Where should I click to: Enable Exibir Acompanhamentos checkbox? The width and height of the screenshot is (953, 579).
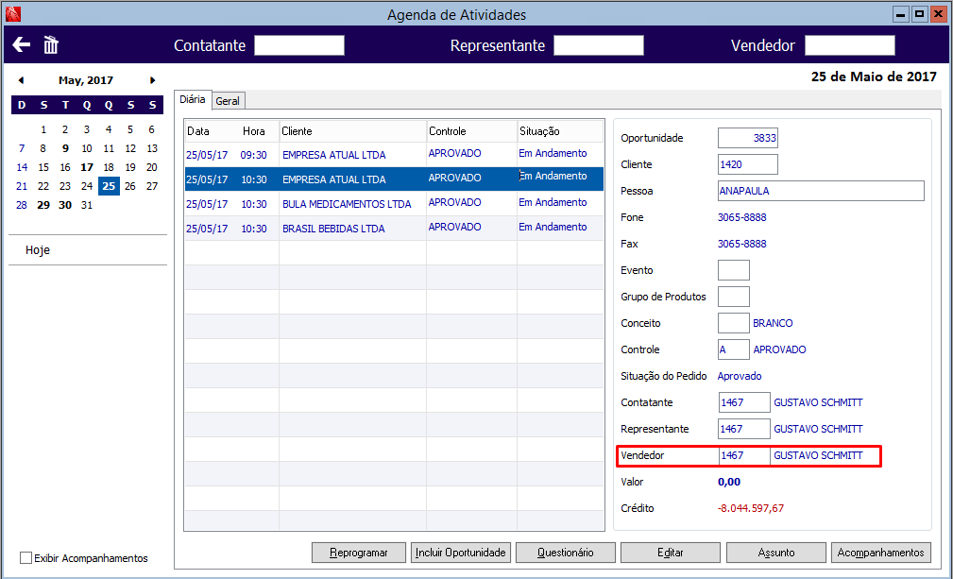coord(26,557)
